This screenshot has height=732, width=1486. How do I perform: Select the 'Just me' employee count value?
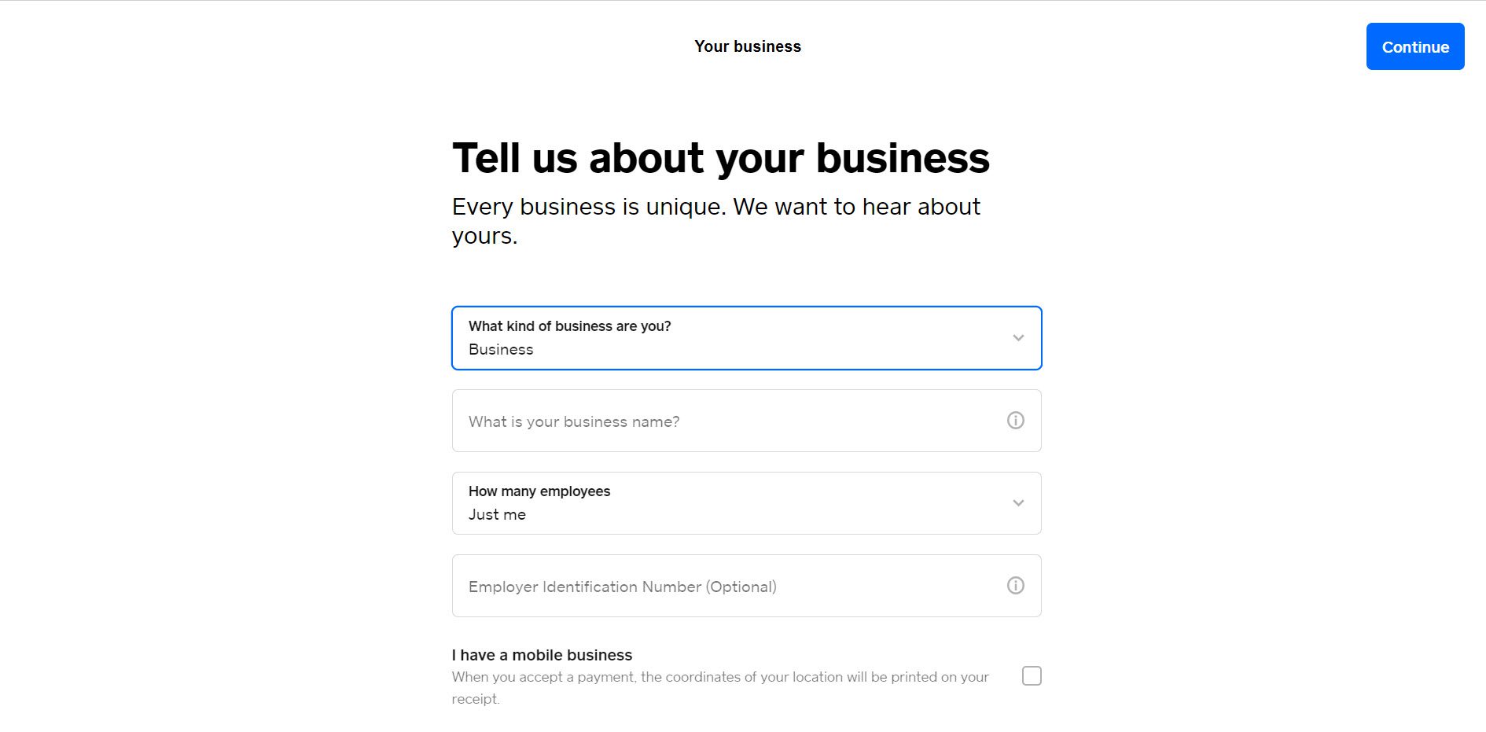497,514
